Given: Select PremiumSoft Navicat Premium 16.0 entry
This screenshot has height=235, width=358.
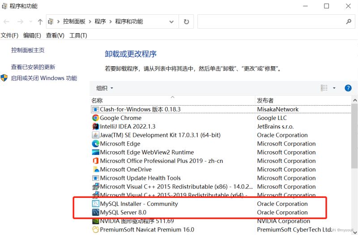Looking at the screenshot, I should [x=147, y=230].
